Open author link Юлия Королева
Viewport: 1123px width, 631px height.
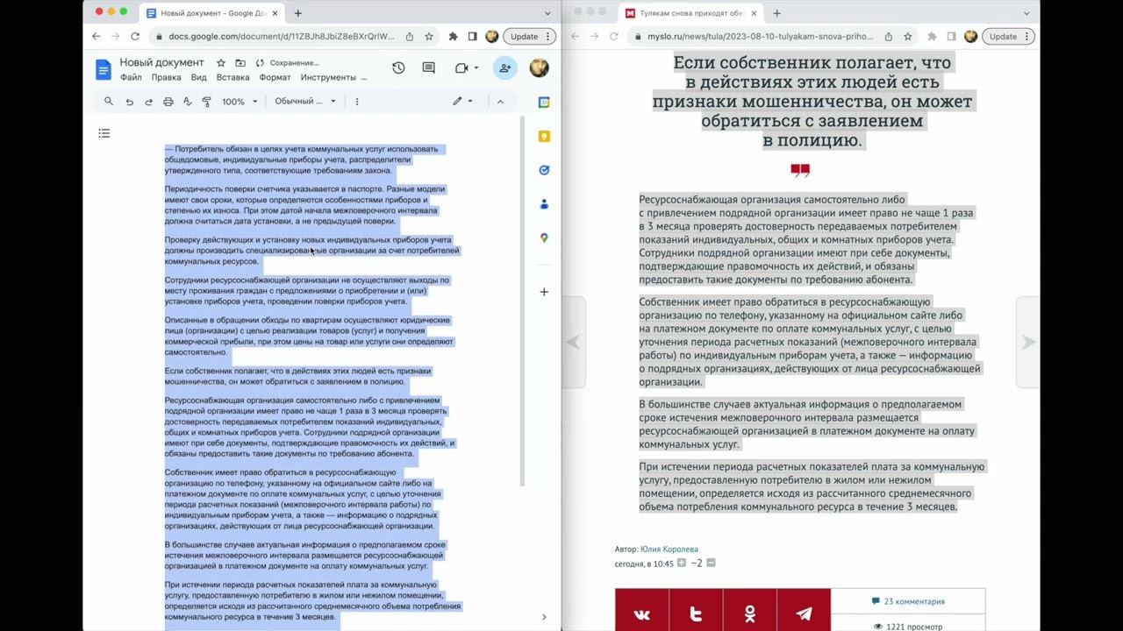point(669,549)
